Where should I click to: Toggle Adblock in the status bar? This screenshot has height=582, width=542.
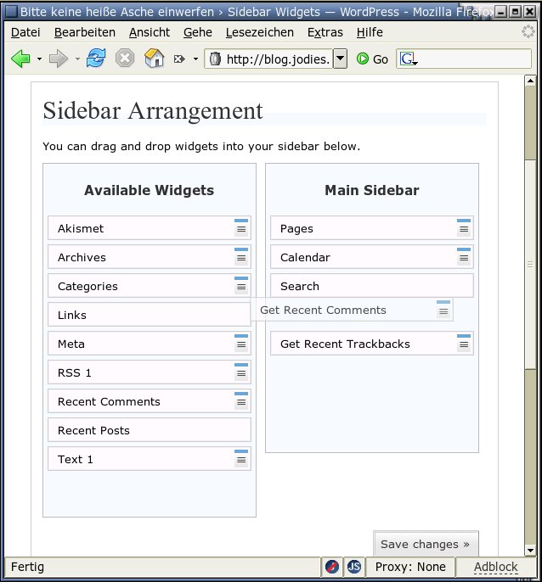pos(495,567)
